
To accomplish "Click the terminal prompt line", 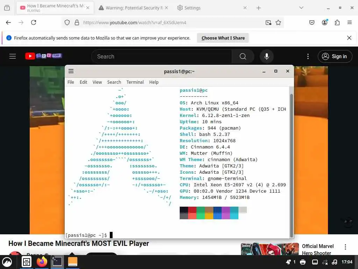I will (89, 235).
